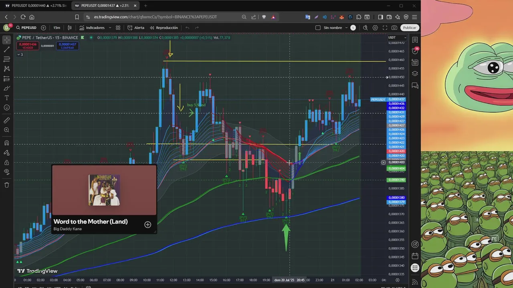Open the candle chart type selector
Viewport: 513px width, 288px height.
pos(70,28)
